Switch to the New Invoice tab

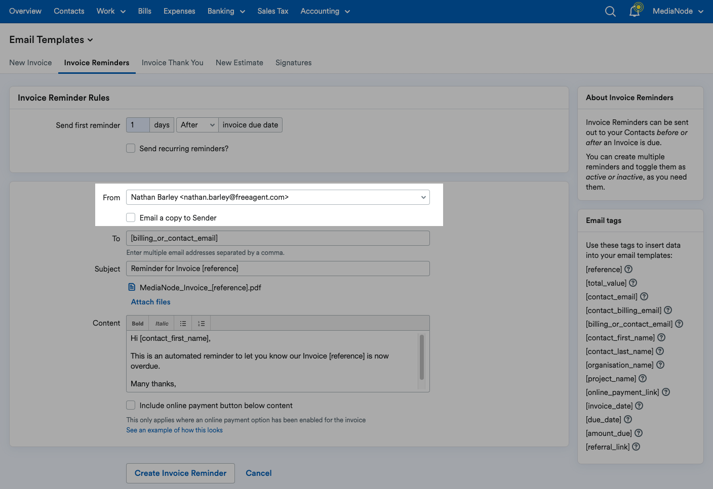pos(30,63)
